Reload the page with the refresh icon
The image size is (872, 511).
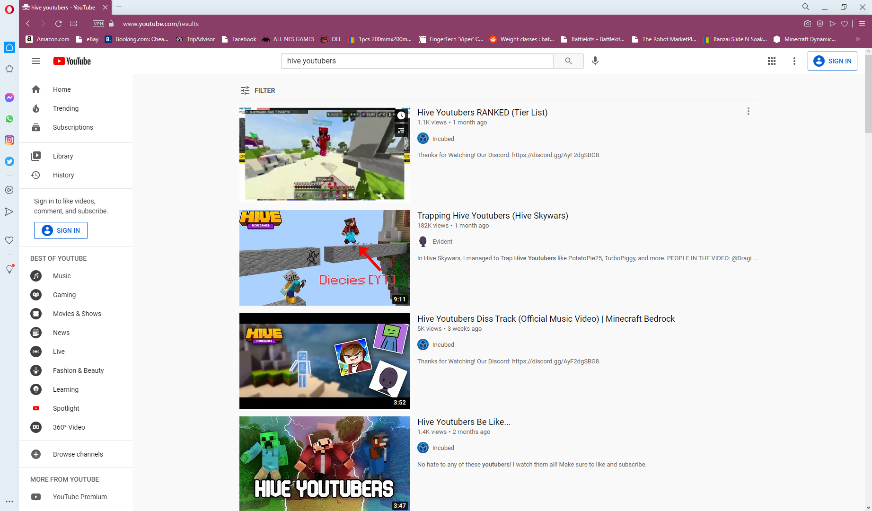click(59, 24)
